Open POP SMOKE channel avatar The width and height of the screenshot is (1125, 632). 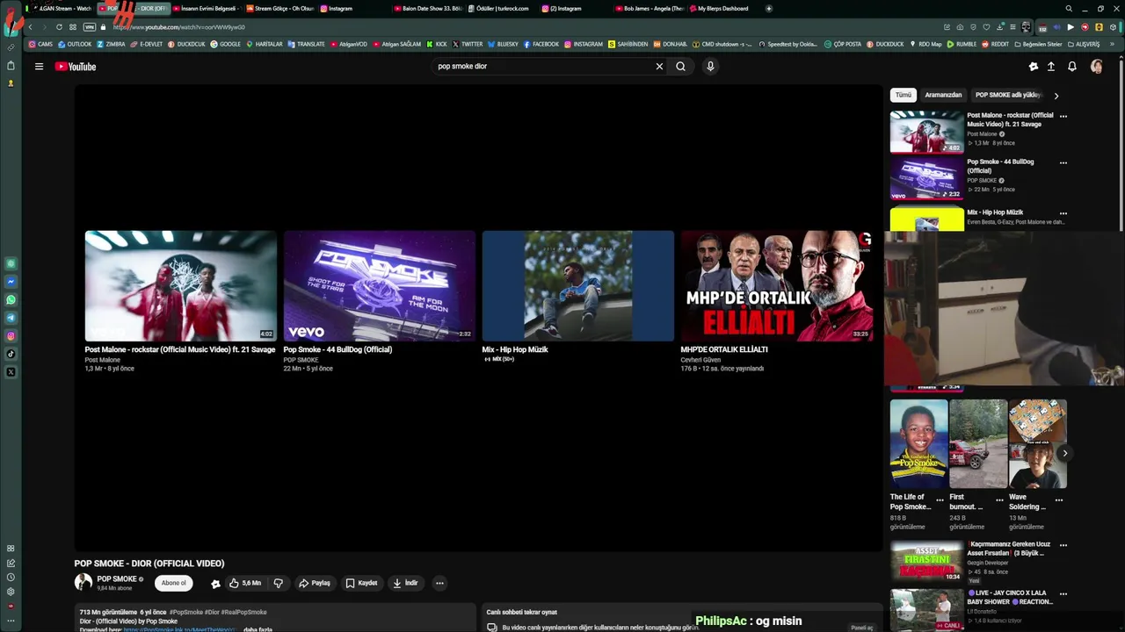tap(83, 582)
